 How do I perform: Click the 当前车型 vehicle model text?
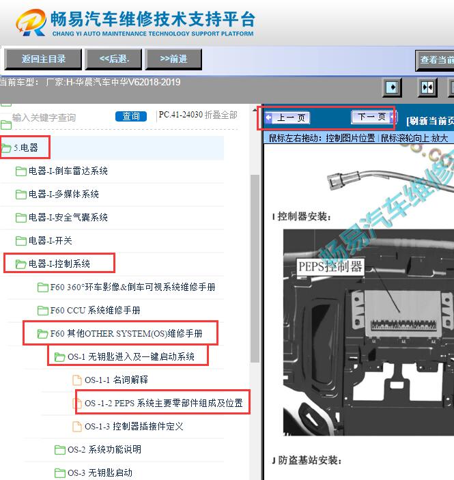pos(90,83)
